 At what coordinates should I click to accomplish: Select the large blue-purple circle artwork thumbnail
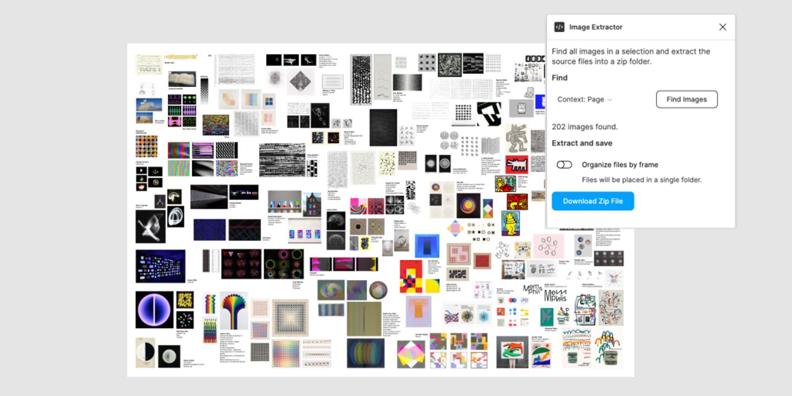(154, 310)
